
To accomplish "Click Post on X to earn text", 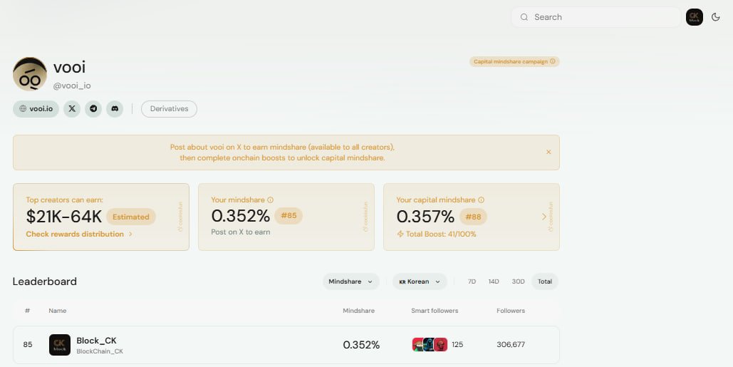I will tap(241, 232).
